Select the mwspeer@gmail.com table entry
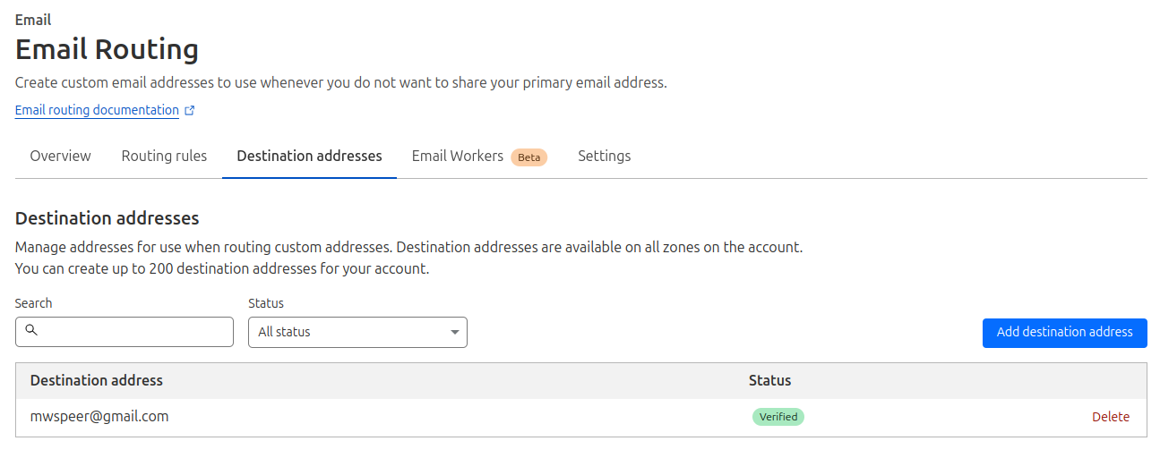This screenshot has width=1160, height=458. (99, 417)
